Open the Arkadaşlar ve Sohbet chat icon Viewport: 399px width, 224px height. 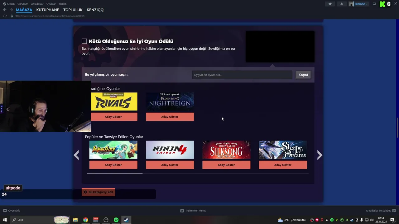pyautogui.click(x=394, y=211)
